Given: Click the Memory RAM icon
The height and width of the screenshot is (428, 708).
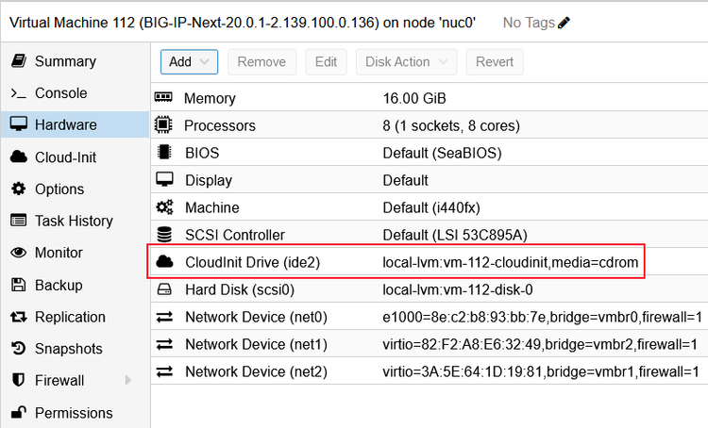Looking at the screenshot, I should (x=164, y=98).
